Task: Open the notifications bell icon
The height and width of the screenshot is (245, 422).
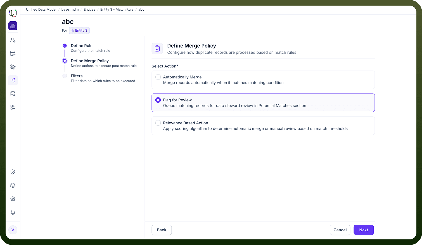Action: 13,212
